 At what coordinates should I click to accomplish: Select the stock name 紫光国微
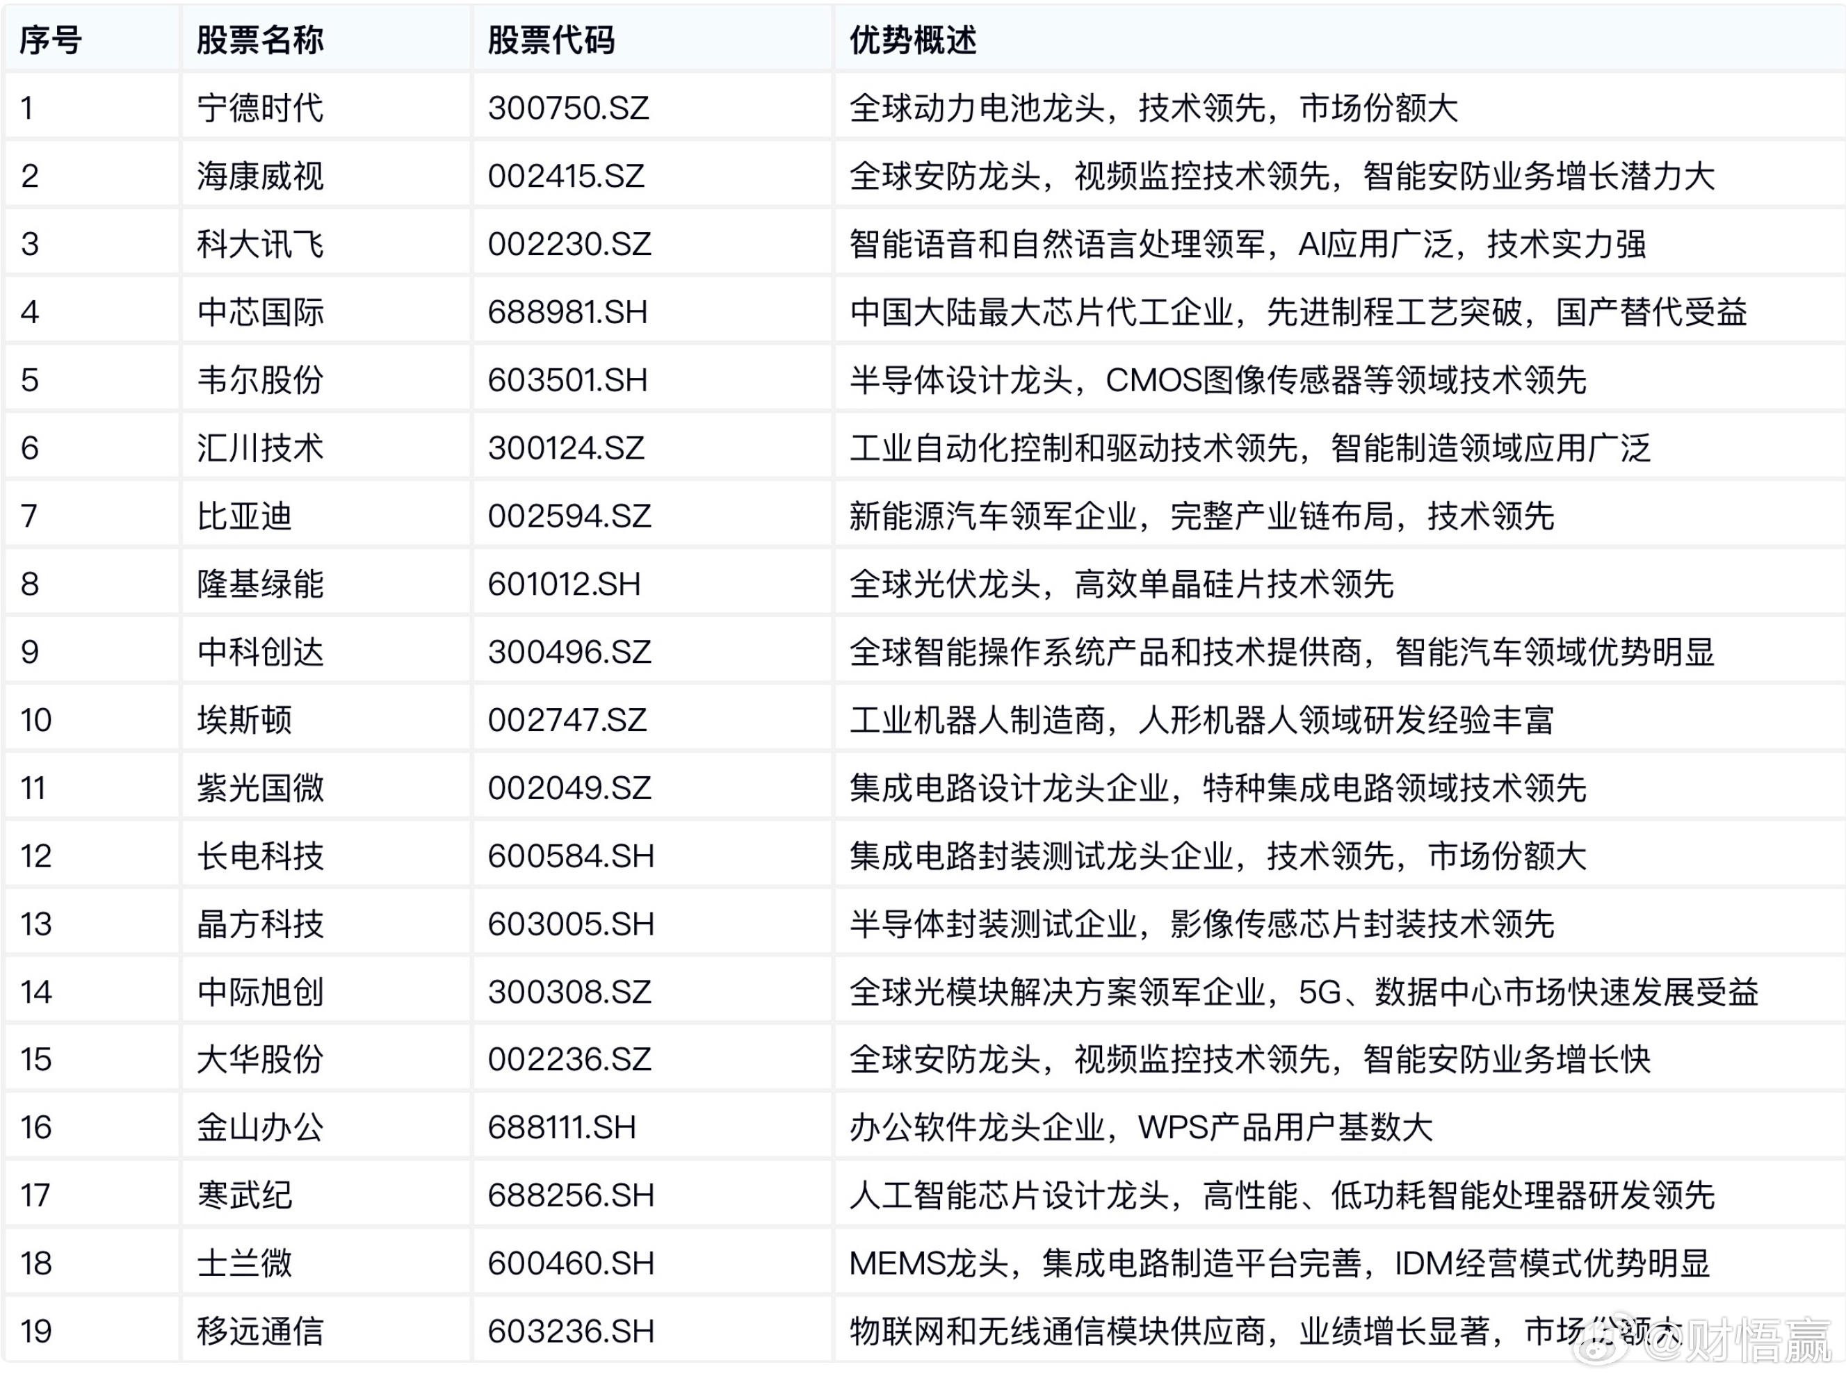coord(259,787)
